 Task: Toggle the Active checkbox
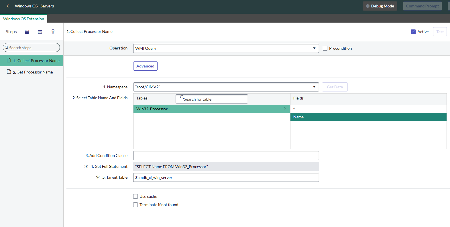(x=413, y=32)
